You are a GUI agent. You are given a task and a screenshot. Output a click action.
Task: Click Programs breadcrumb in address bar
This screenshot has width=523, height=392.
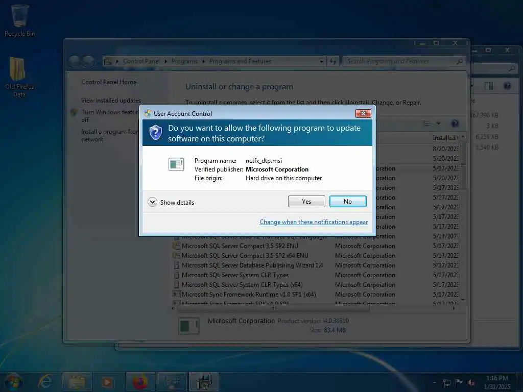(x=184, y=61)
